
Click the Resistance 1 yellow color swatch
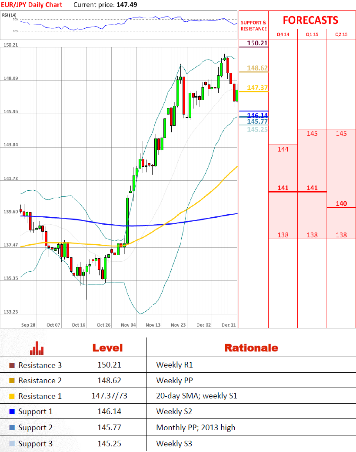coord(12,396)
